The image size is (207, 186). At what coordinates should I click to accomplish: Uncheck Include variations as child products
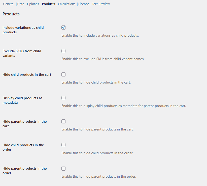(63, 28)
